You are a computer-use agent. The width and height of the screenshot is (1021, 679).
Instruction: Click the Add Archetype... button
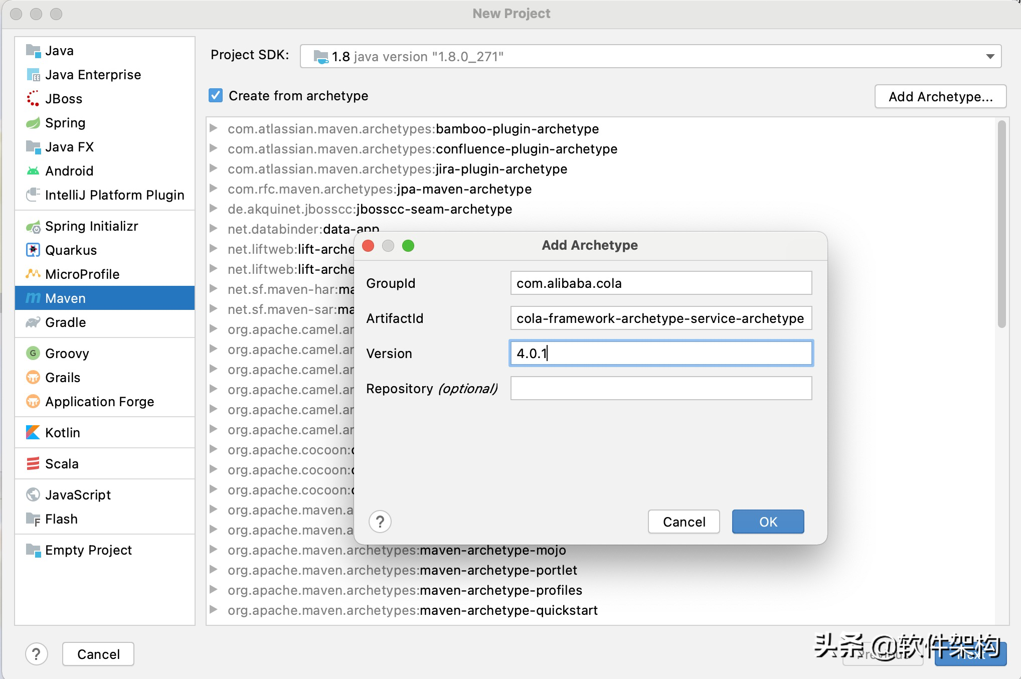pyautogui.click(x=940, y=96)
